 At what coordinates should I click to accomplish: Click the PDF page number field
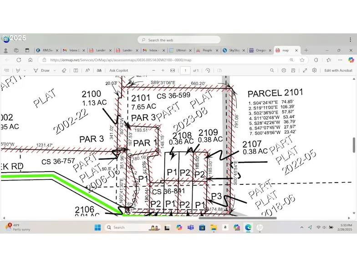[x=185, y=70]
